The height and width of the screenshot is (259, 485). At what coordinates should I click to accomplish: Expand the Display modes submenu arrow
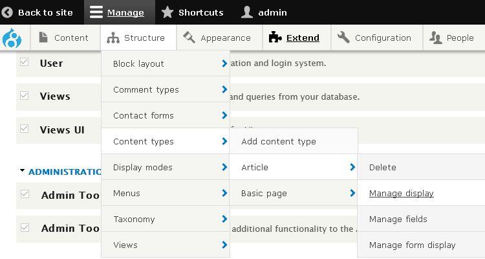pyautogui.click(x=224, y=167)
